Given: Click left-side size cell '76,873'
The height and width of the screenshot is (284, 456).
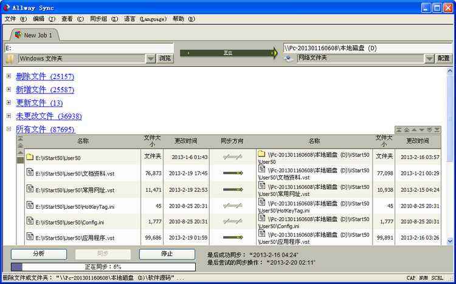Looking at the screenshot, I should [x=153, y=174].
